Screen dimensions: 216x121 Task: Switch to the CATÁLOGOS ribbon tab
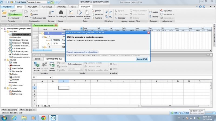[x=48, y=6]
